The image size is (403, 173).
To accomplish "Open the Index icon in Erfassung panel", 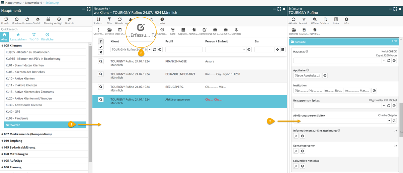I will (336, 20).
